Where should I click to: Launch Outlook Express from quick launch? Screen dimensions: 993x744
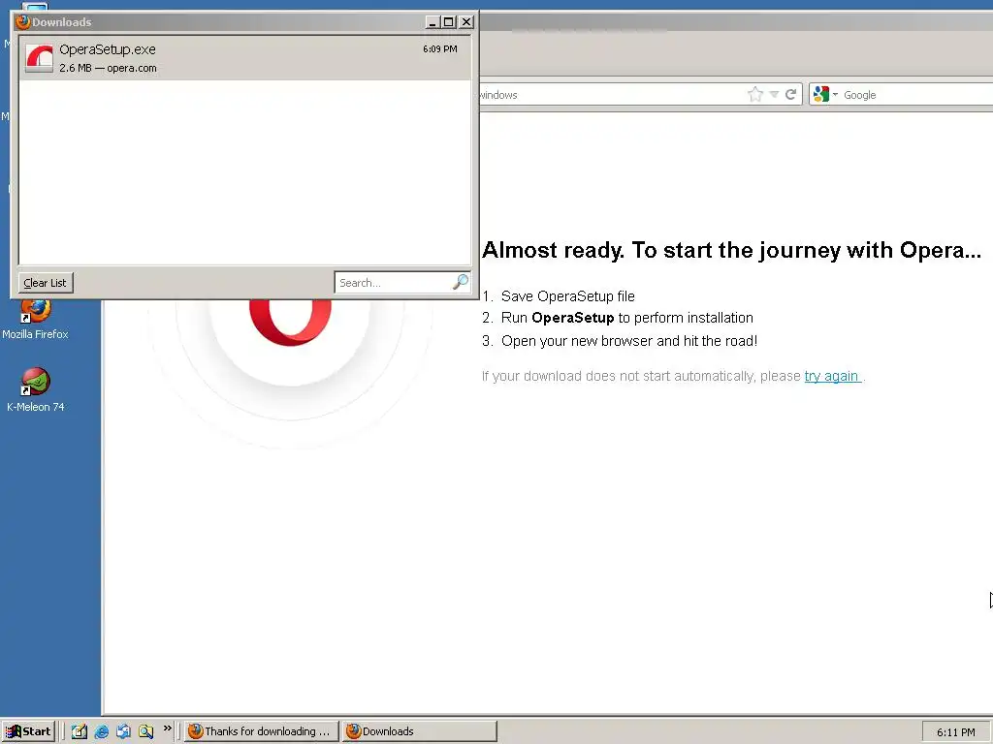coord(123,731)
